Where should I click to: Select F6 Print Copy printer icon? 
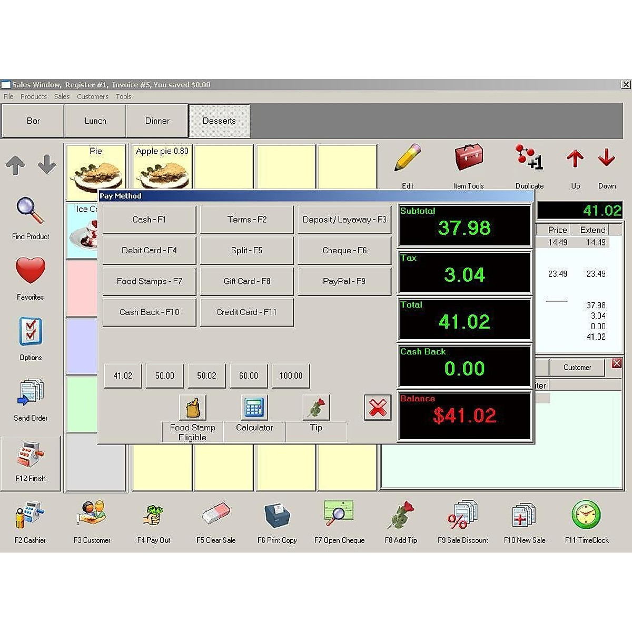point(277,515)
